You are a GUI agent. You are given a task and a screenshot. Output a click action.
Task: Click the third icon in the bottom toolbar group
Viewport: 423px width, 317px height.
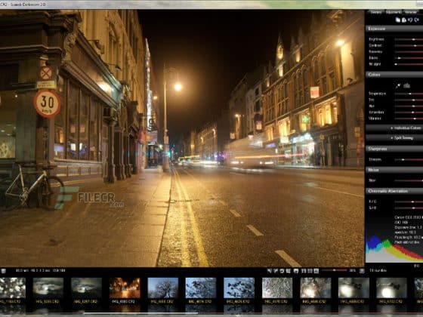pyautogui.click(x=282, y=271)
